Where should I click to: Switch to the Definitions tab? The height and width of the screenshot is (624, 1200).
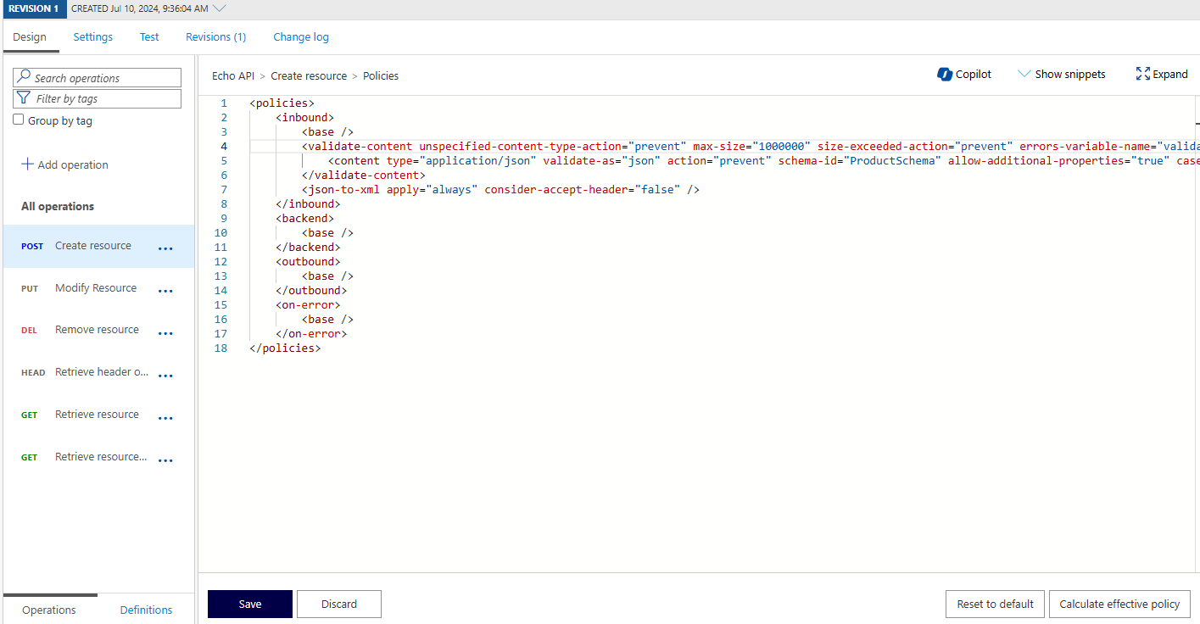click(146, 610)
